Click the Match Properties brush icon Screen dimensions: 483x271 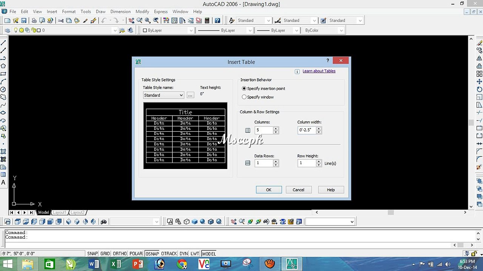coord(85,21)
